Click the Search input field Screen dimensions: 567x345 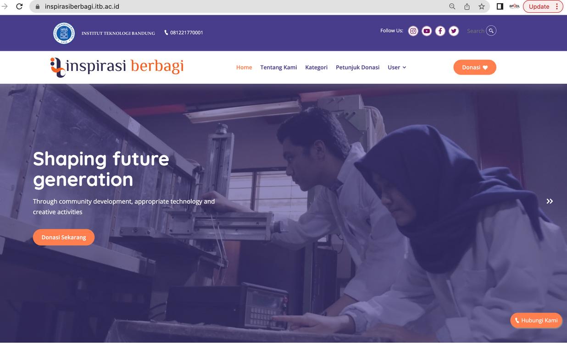click(475, 31)
